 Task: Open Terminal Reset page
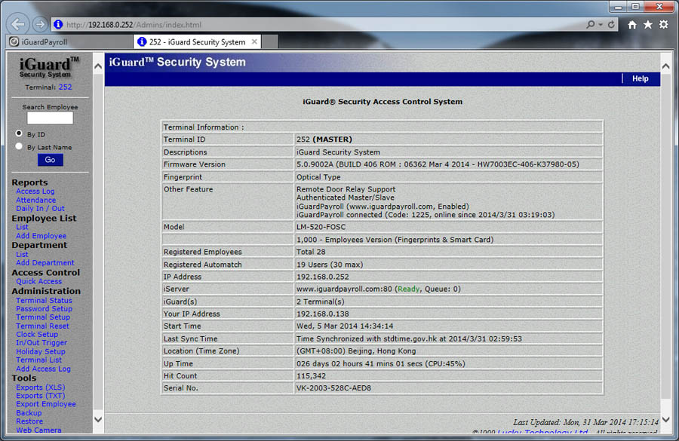(42, 326)
